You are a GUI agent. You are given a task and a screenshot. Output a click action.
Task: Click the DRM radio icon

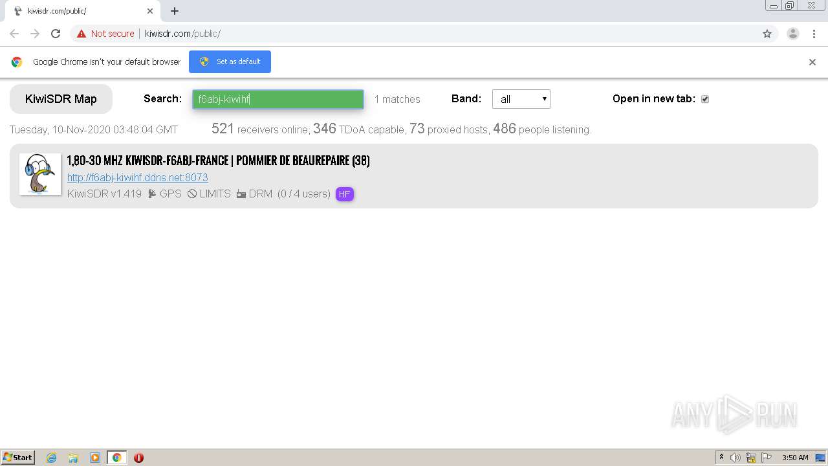(241, 194)
